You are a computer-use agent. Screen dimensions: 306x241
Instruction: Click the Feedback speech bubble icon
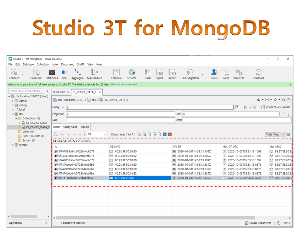coord(259,72)
